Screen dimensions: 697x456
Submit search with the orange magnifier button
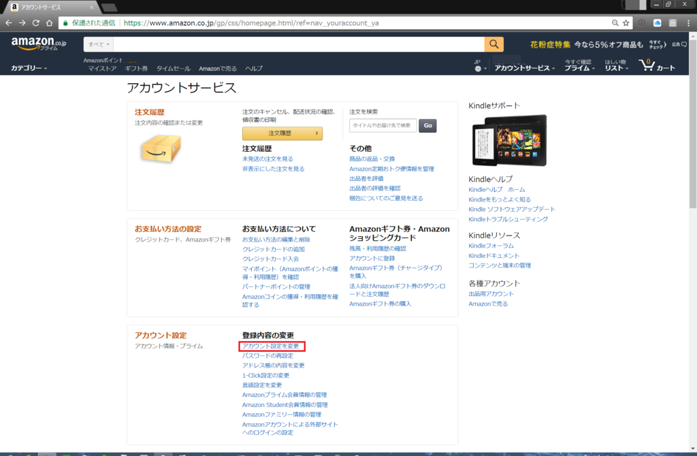click(494, 44)
